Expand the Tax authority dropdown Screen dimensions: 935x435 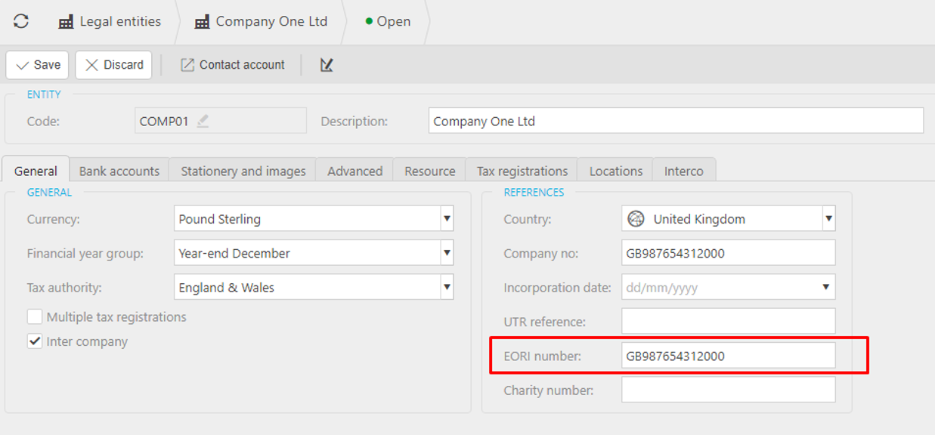pos(447,287)
